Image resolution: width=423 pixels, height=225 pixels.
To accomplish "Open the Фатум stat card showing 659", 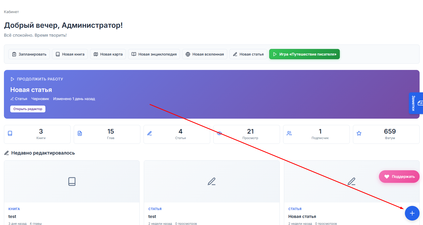I will (386, 134).
